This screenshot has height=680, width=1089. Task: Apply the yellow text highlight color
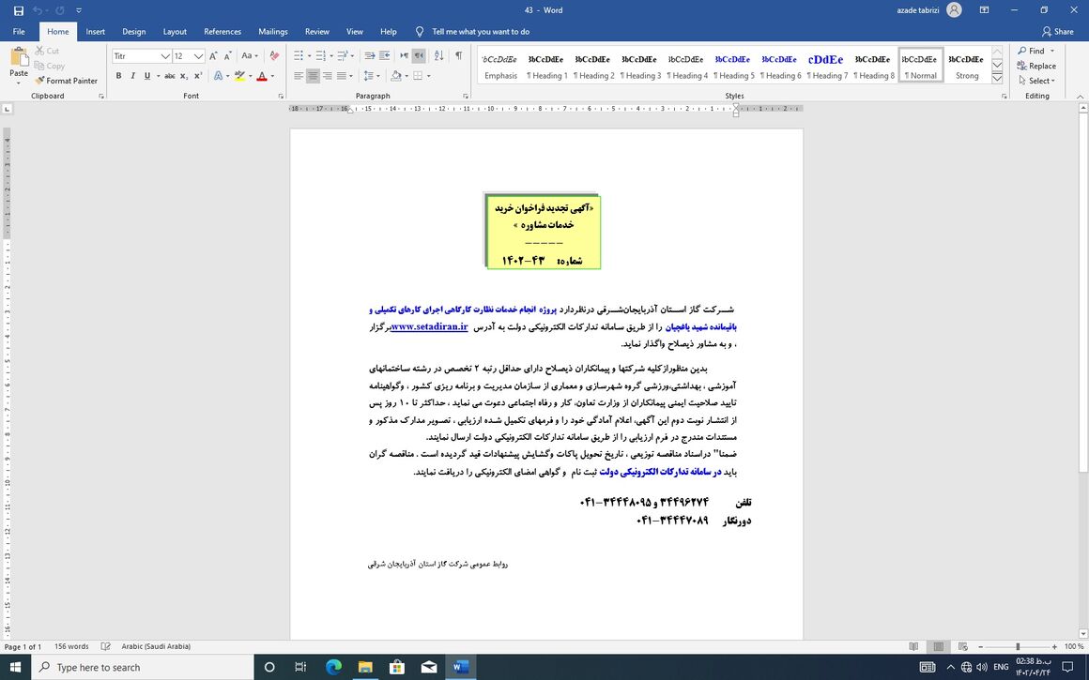point(238,76)
